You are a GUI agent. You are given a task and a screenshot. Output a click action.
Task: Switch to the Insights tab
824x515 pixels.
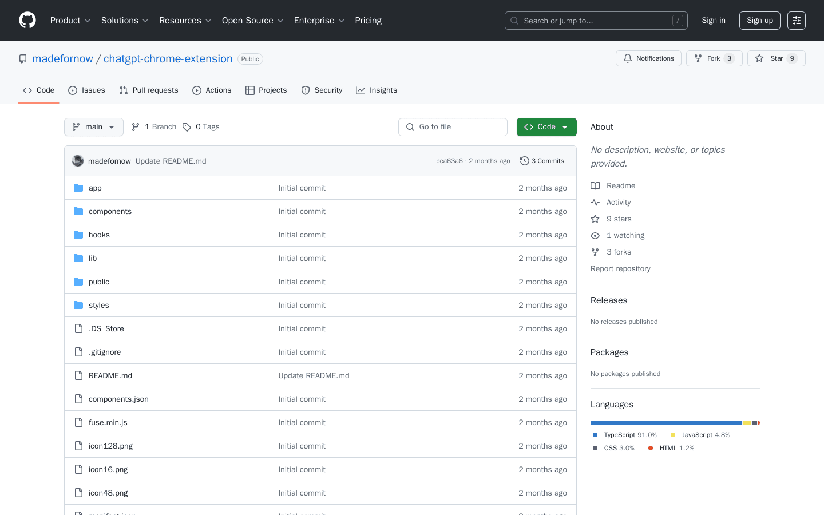pos(377,90)
